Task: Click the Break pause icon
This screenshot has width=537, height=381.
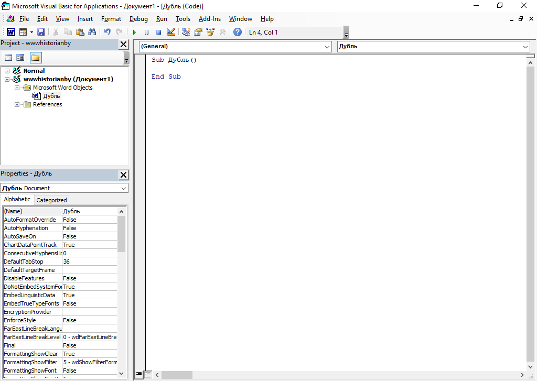Action: (x=146, y=32)
